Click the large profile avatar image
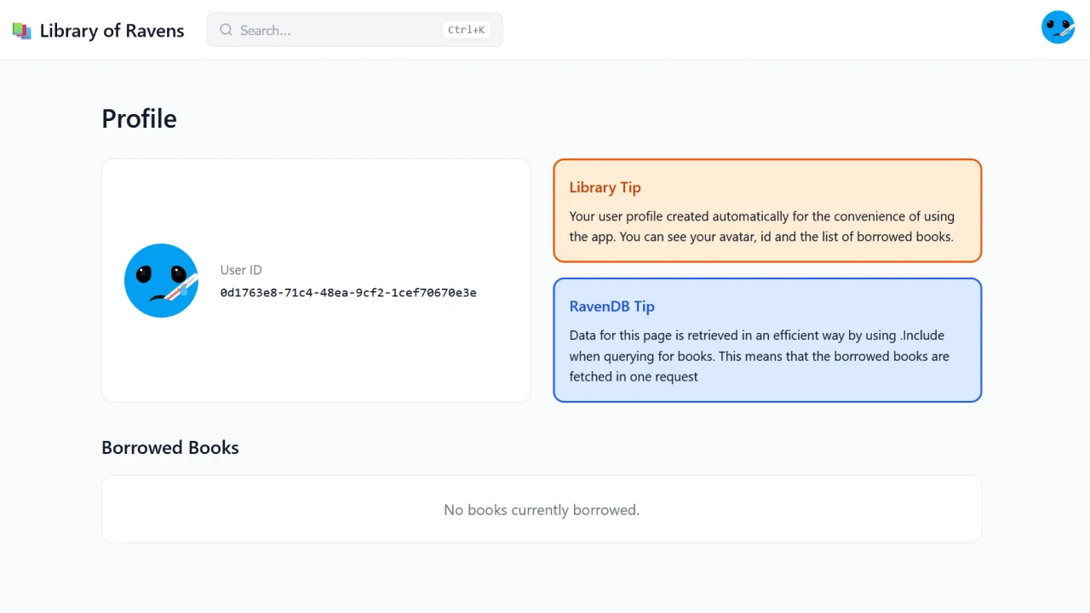The height and width of the screenshot is (613, 1090). pyautogui.click(x=162, y=280)
